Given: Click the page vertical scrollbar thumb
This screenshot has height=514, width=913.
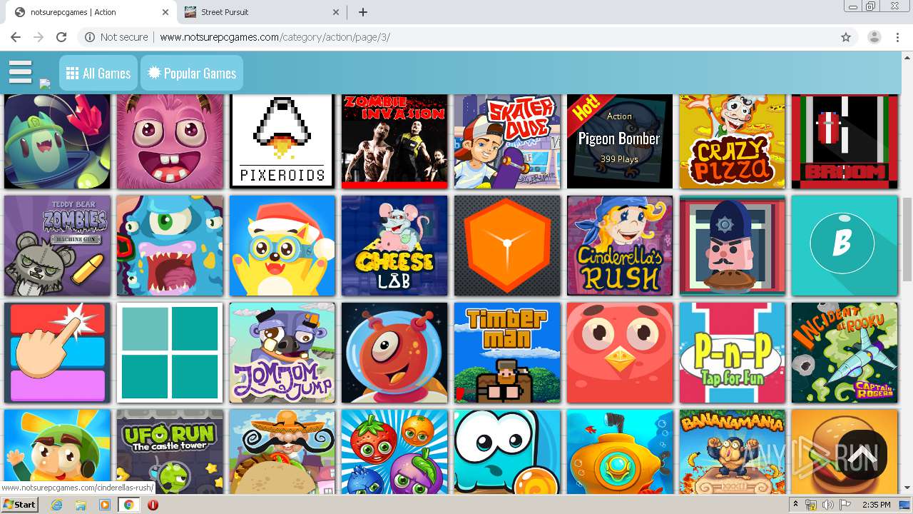Looking at the screenshot, I should (x=907, y=239).
